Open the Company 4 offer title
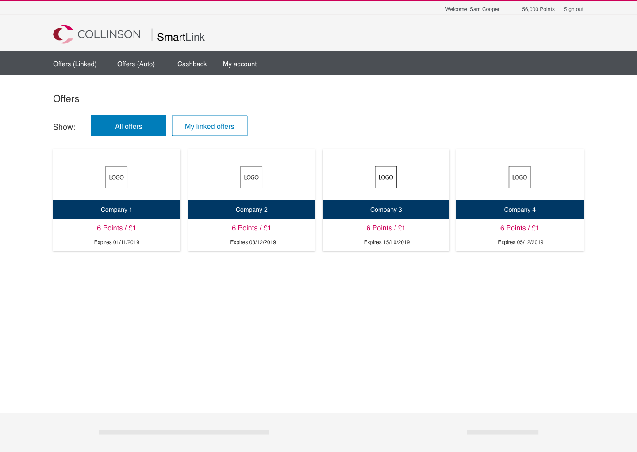Viewport: 637px width, 452px height. click(520, 210)
